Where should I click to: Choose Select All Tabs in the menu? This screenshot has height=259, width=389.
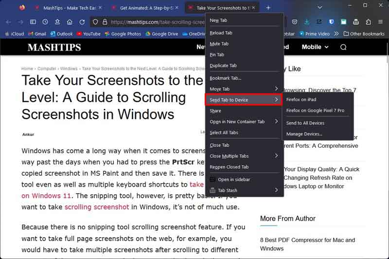tap(245, 133)
